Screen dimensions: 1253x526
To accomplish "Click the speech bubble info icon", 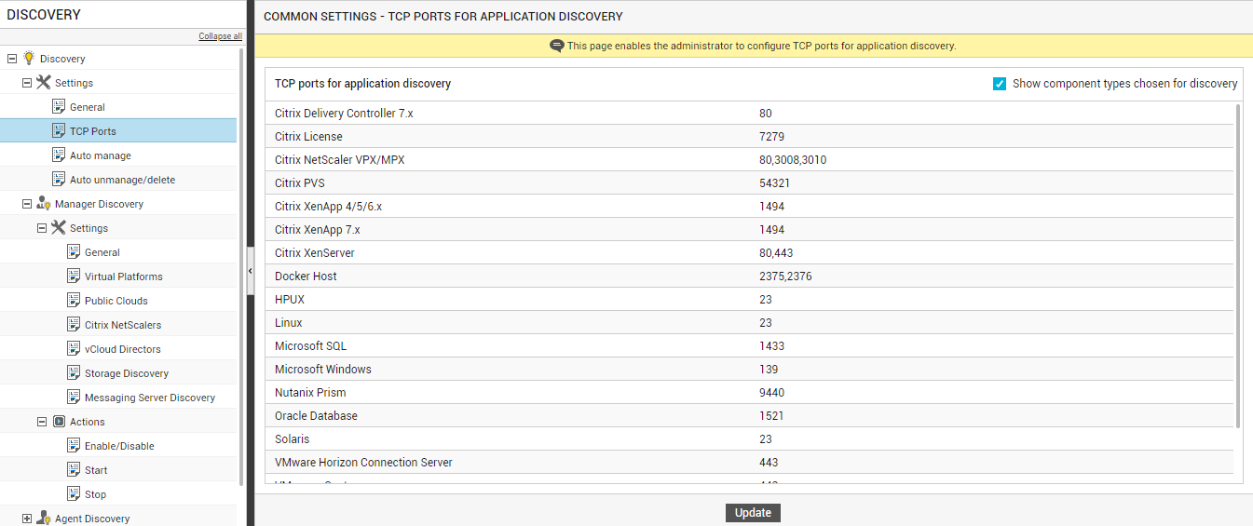I will coord(557,46).
